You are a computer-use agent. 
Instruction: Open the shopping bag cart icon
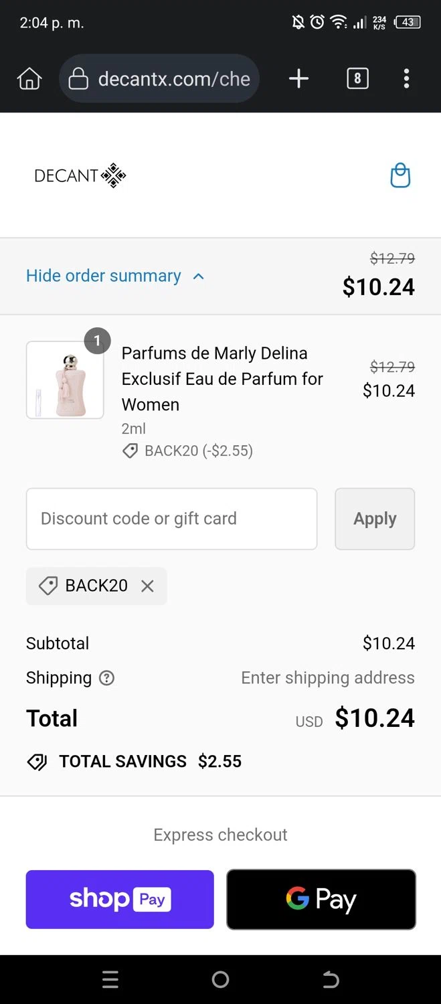[x=400, y=175]
